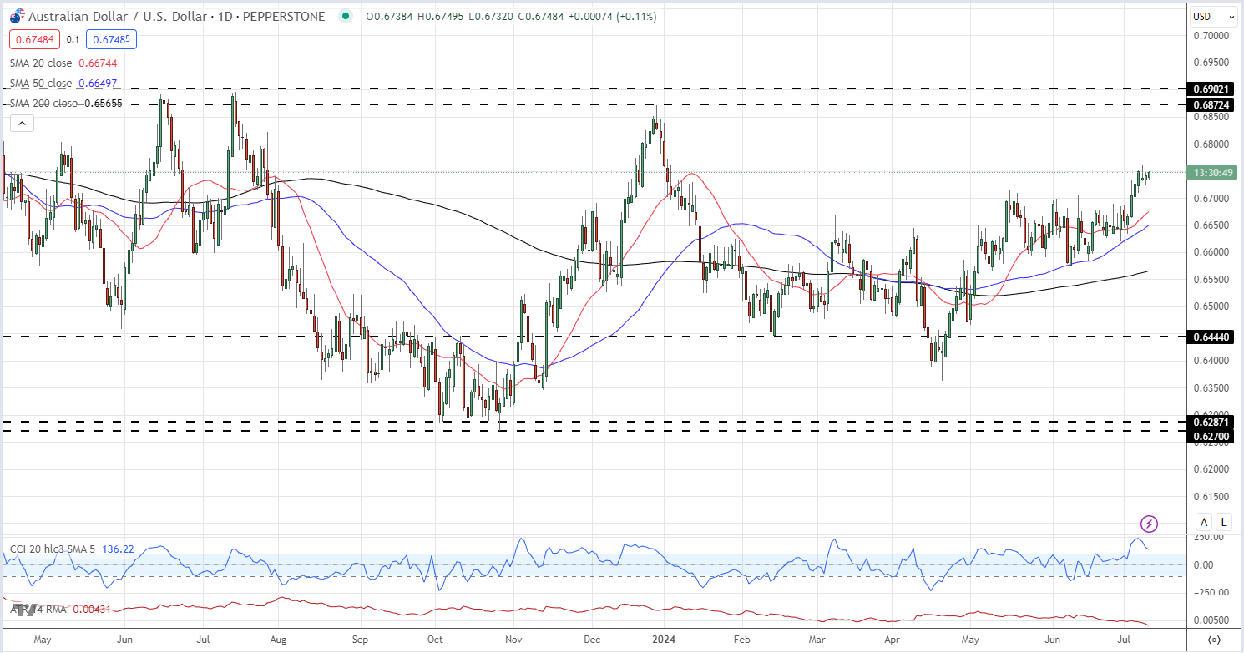This screenshot has height=653, width=1244.
Task: Click the blue buy price 0.67485 button
Action: (x=111, y=39)
